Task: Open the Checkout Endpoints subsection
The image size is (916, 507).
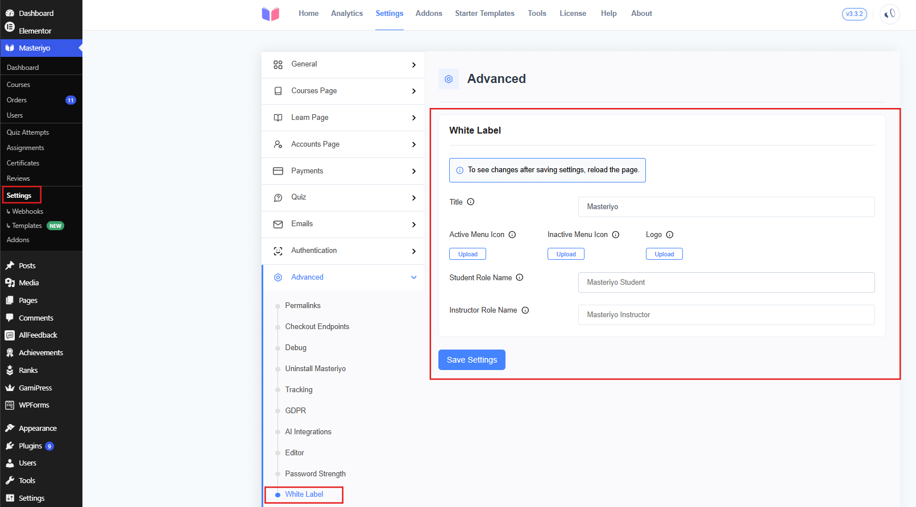Action: click(317, 327)
